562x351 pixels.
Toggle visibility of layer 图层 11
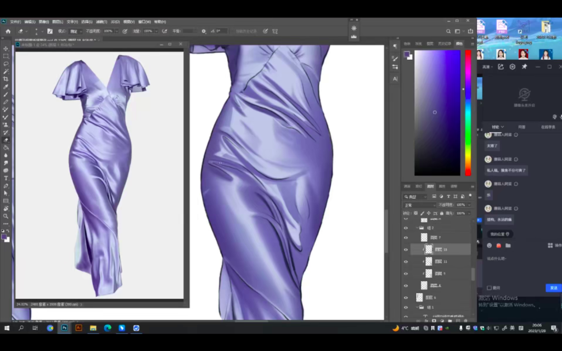tap(406, 262)
